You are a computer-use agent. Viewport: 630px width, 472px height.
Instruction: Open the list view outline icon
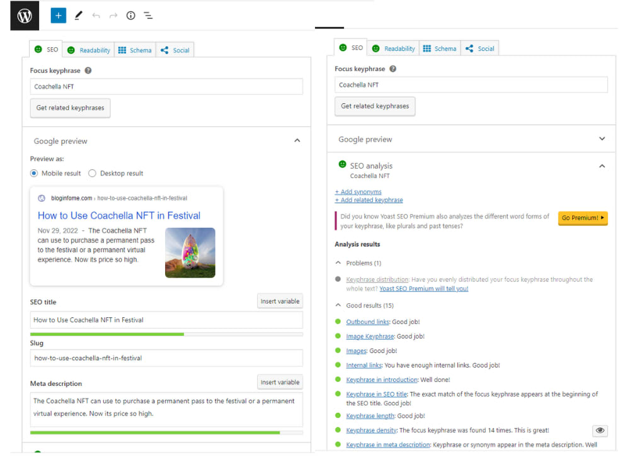pyautogui.click(x=148, y=16)
